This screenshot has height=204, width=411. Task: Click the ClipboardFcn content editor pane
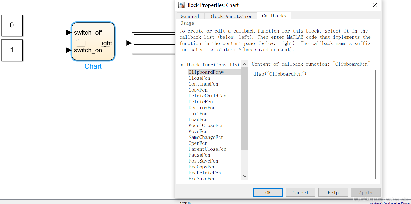(313, 124)
